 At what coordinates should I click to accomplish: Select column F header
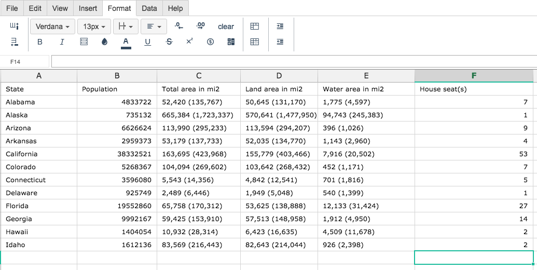(473, 76)
